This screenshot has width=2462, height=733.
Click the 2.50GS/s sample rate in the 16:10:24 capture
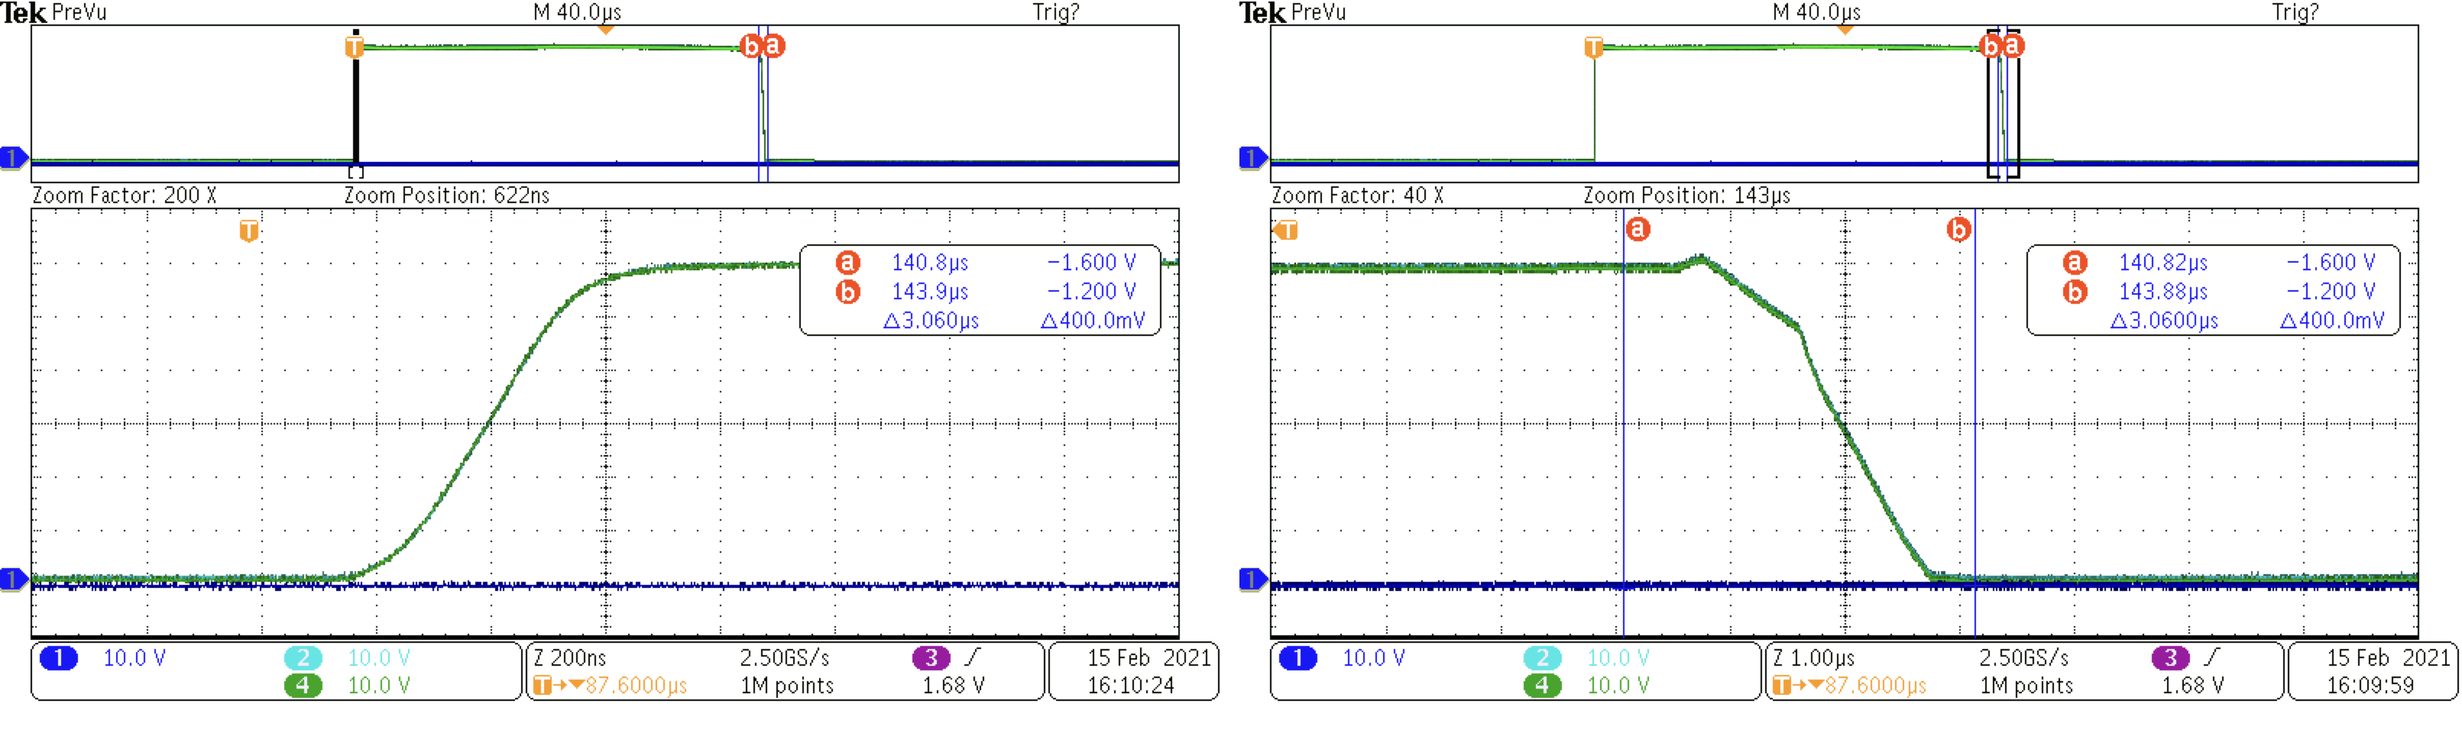coord(785,658)
